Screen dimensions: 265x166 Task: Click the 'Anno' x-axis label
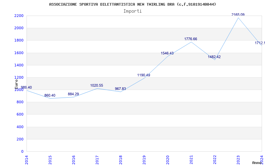257,163
